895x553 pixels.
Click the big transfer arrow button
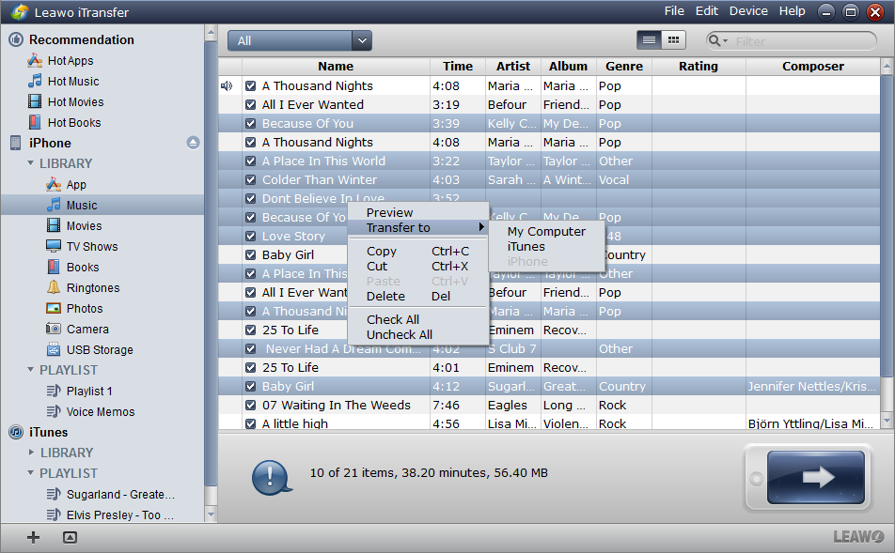point(815,477)
